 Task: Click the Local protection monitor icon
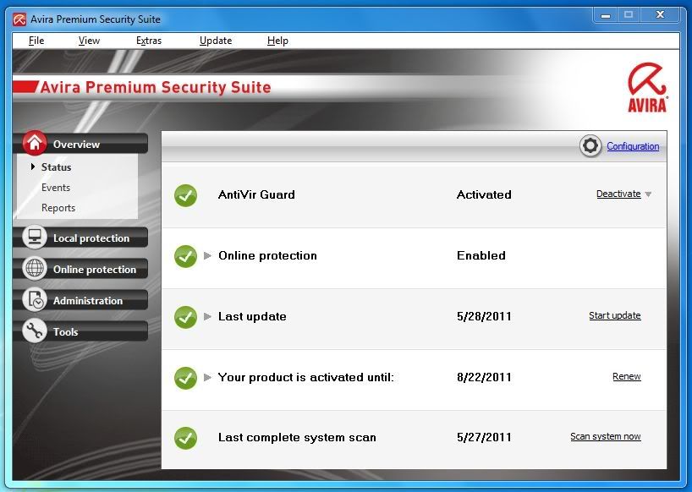(35, 238)
